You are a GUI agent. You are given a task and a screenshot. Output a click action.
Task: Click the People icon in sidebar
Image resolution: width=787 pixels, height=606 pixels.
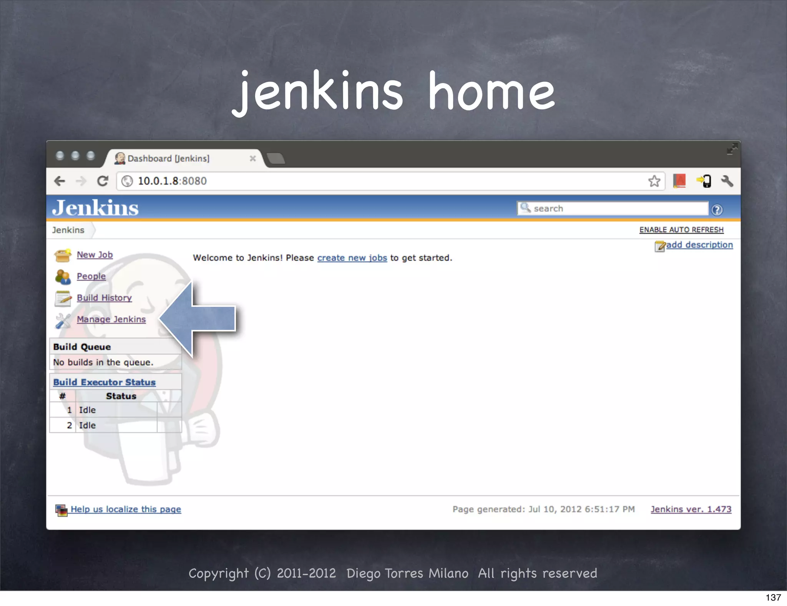click(63, 276)
